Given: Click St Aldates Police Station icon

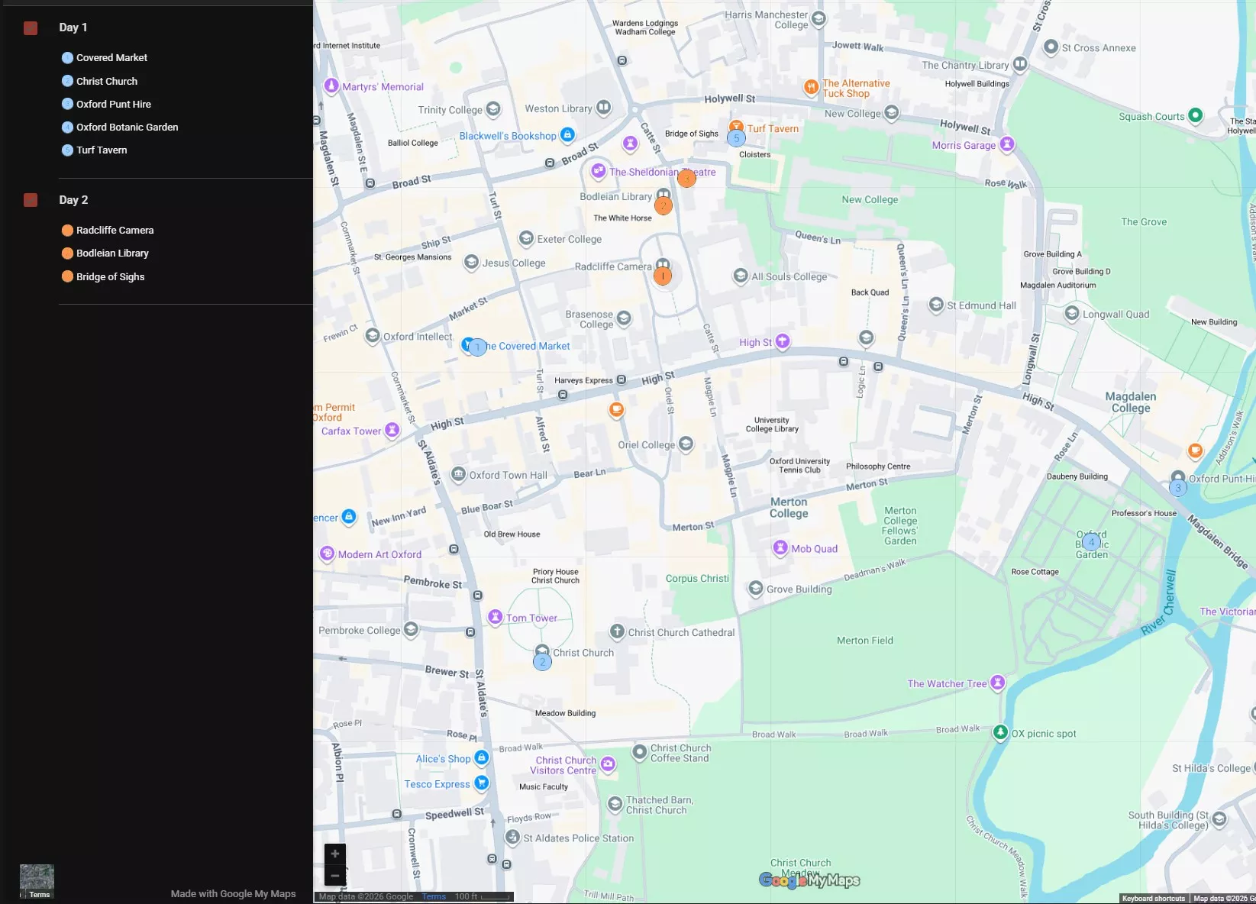Looking at the screenshot, I should (x=513, y=837).
